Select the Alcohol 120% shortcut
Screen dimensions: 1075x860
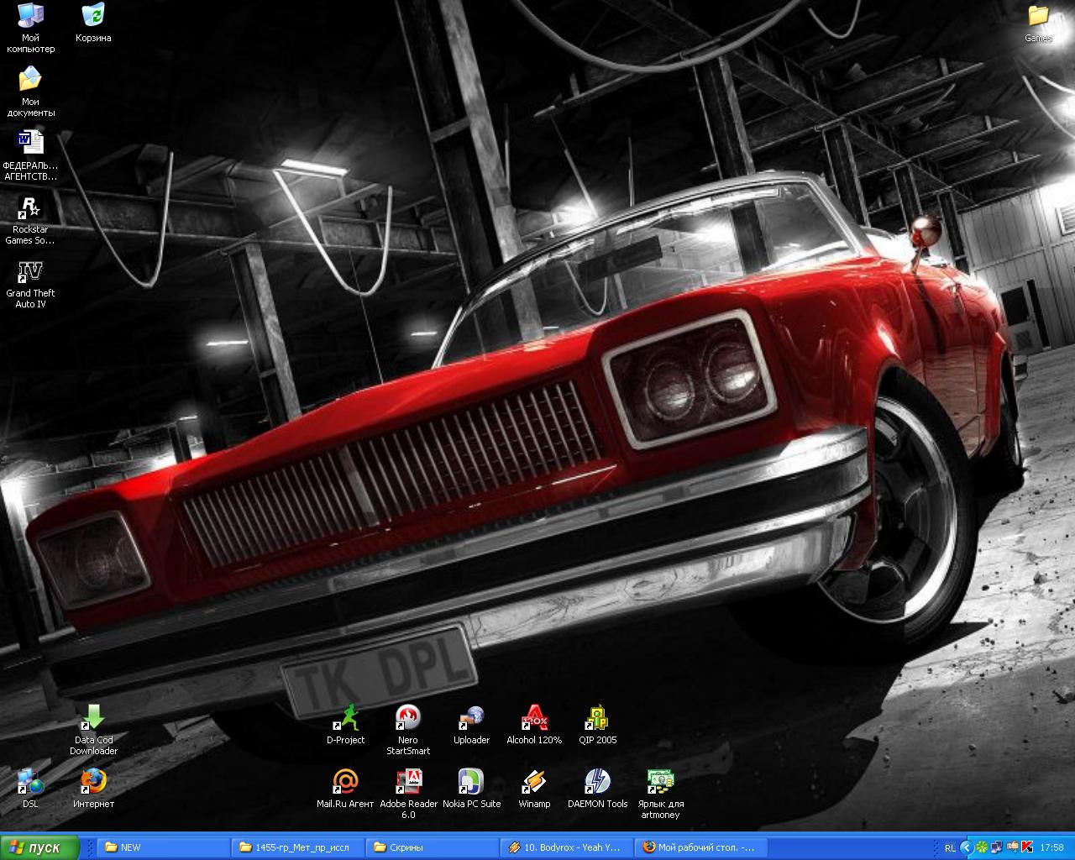coord(534,719)
